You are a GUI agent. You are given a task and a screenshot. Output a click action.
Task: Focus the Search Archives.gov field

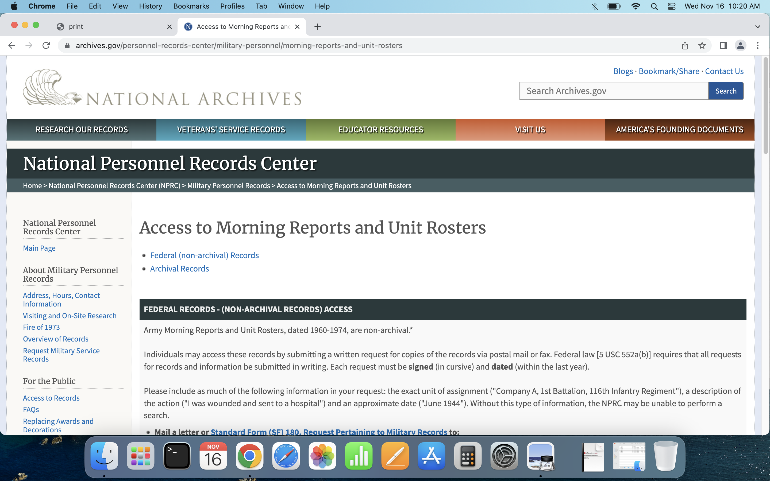click(613, 91)
